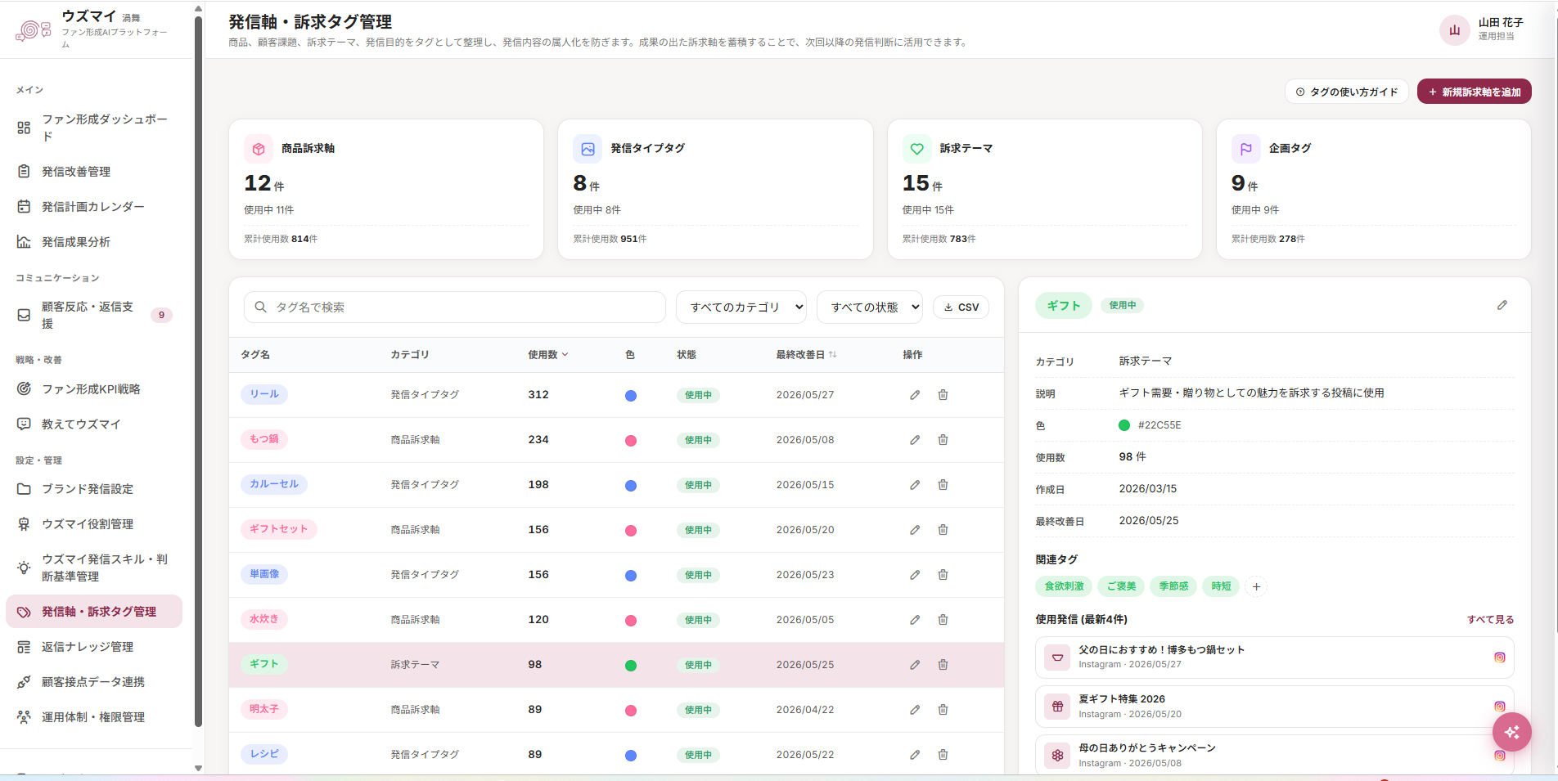Sort by 使用数 column header

[x=547, y=355]
